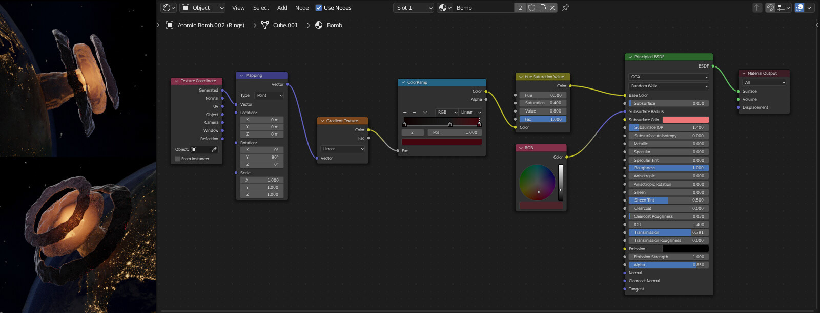Click the Transmission slider in Principled BSDF
Image resolution: width=820 pixels, height=313 pixels.
pos(669,232)
